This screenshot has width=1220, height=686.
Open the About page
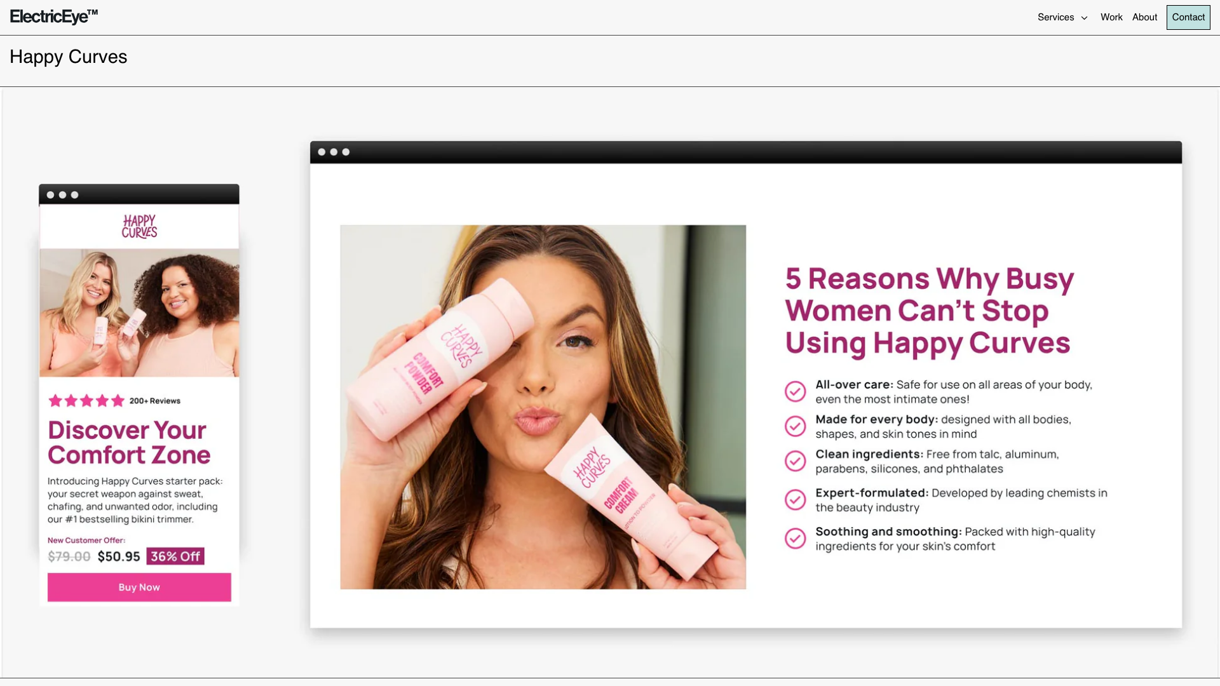[1144, 17]
